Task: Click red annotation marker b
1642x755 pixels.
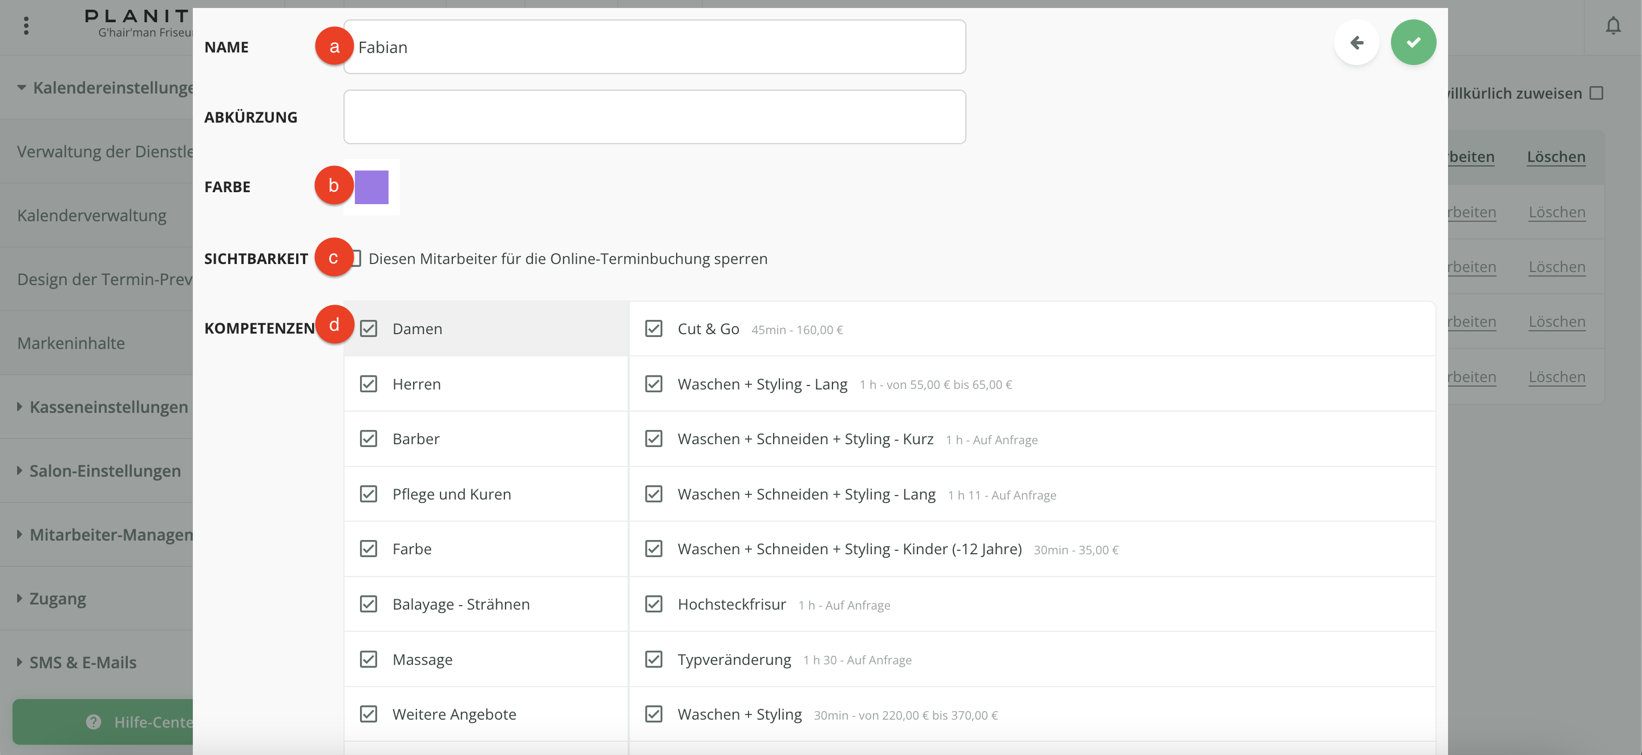Action: 333,185
